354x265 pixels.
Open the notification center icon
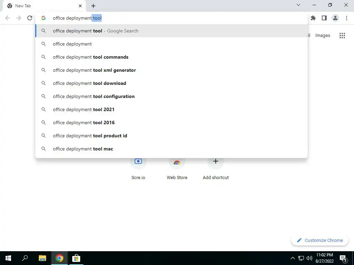343,258
